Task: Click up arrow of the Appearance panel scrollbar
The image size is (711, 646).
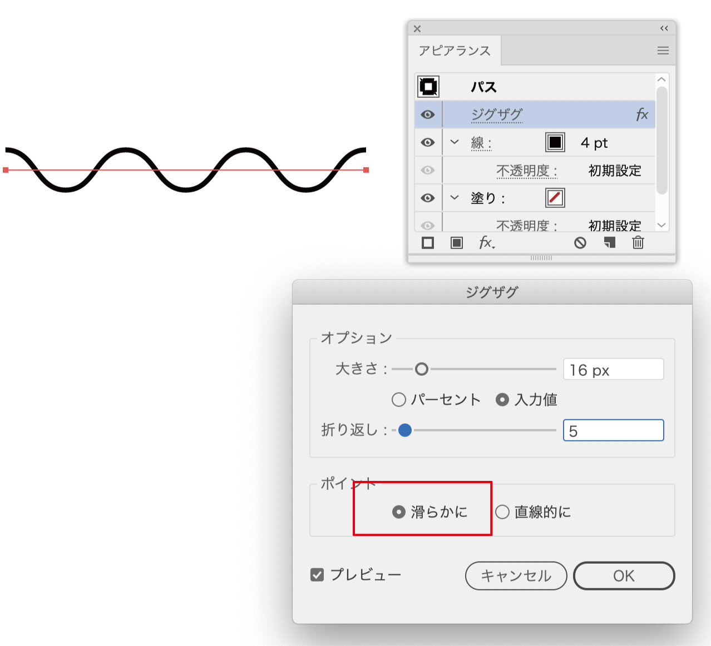Action: [661, 79]
